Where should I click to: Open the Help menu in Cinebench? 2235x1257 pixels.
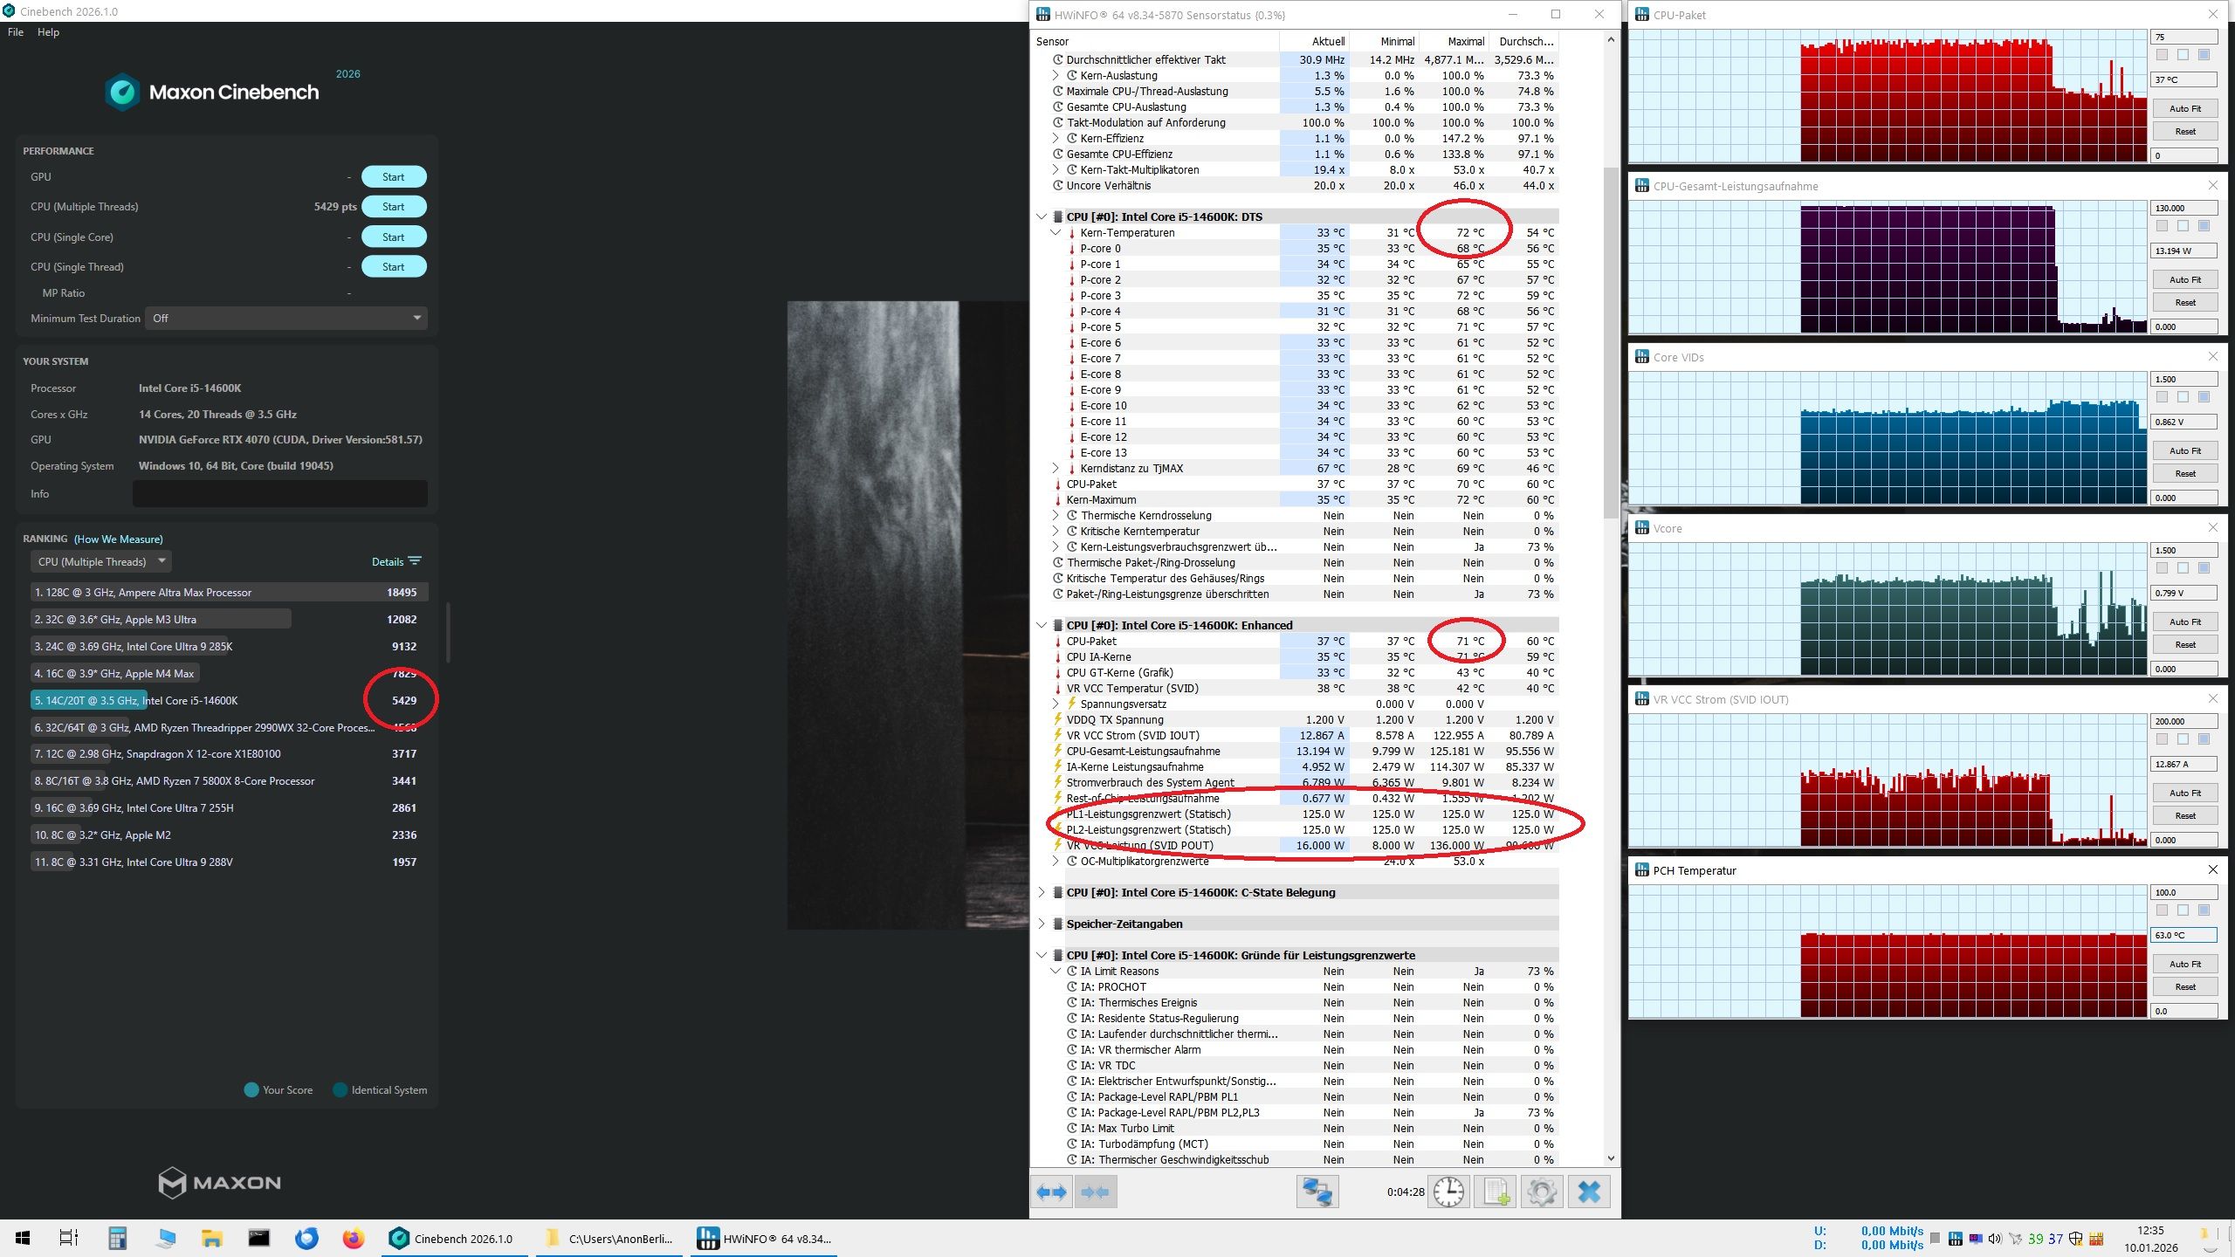click(48, 32)
